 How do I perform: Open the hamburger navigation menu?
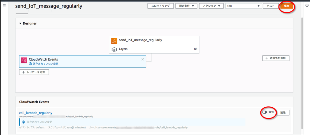coord(4,6)
